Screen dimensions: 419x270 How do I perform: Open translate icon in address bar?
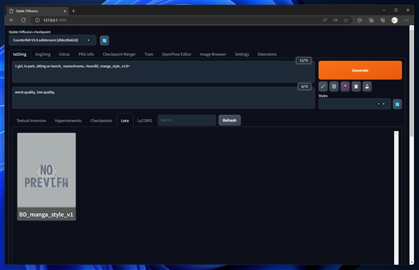(x=335, y=20)
